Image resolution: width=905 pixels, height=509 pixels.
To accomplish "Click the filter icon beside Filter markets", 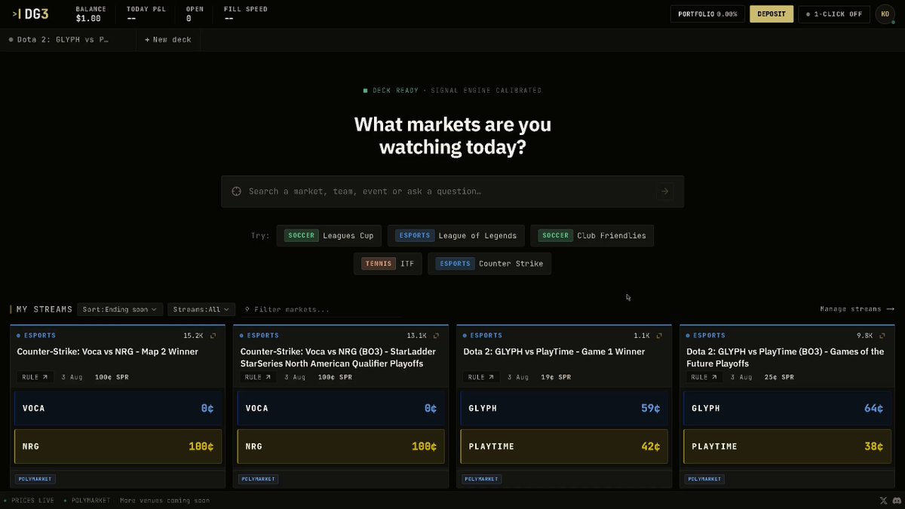I will (247, 309).
